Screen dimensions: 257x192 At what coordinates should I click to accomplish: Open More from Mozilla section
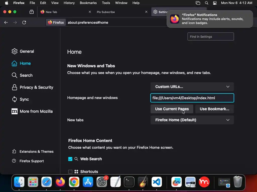pyautogui.click(x=32, y=111)
